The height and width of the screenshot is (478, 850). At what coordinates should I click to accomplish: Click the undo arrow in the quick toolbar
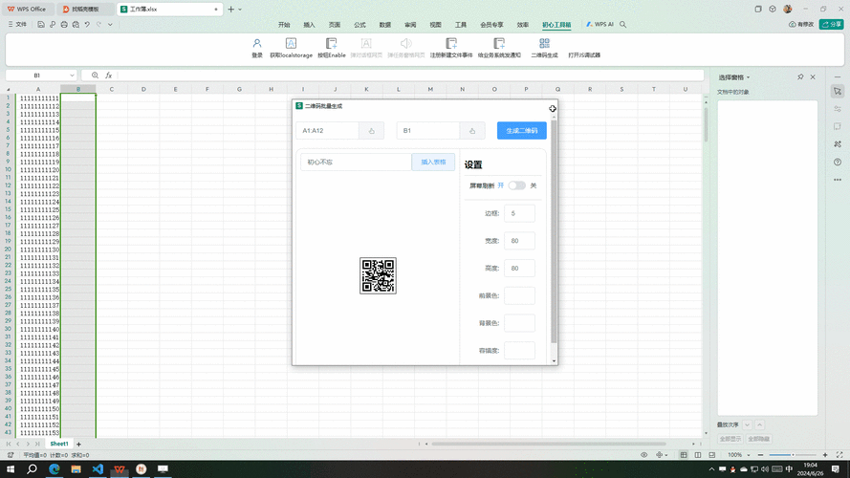[x=87, y=25]
